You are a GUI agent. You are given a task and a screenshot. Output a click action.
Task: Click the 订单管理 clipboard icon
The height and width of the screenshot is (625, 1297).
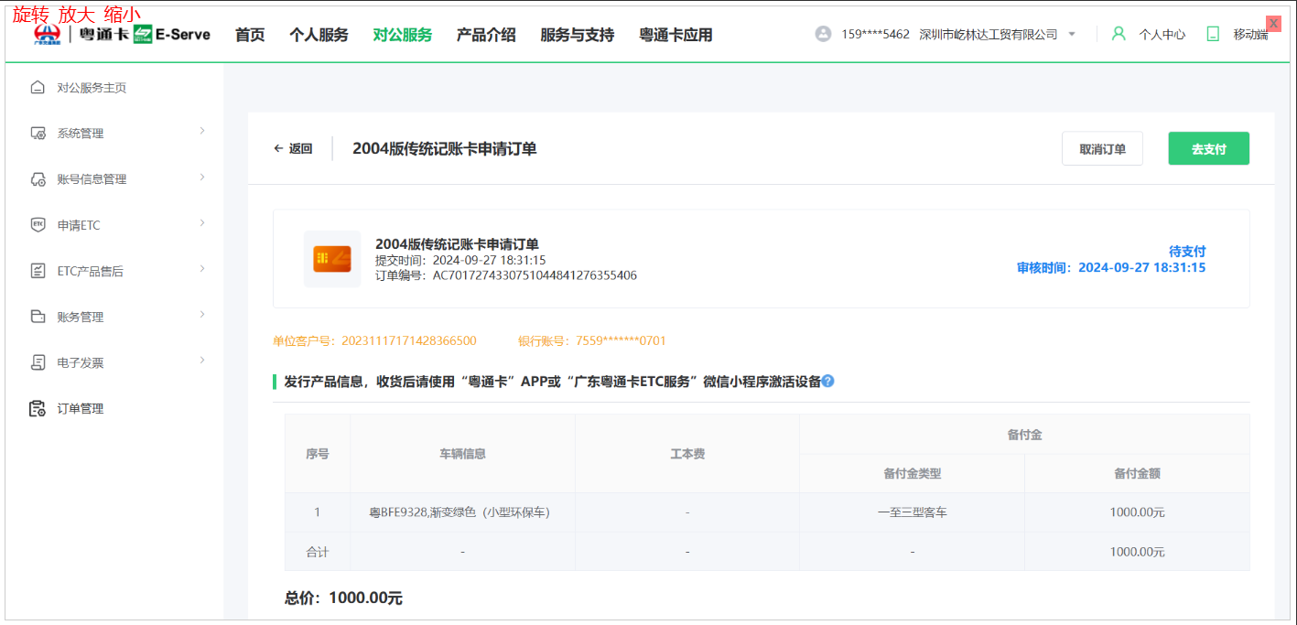pos(38,409)
